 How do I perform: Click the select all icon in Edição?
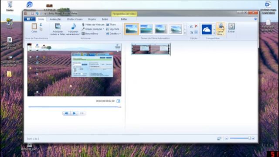(196, 32)
